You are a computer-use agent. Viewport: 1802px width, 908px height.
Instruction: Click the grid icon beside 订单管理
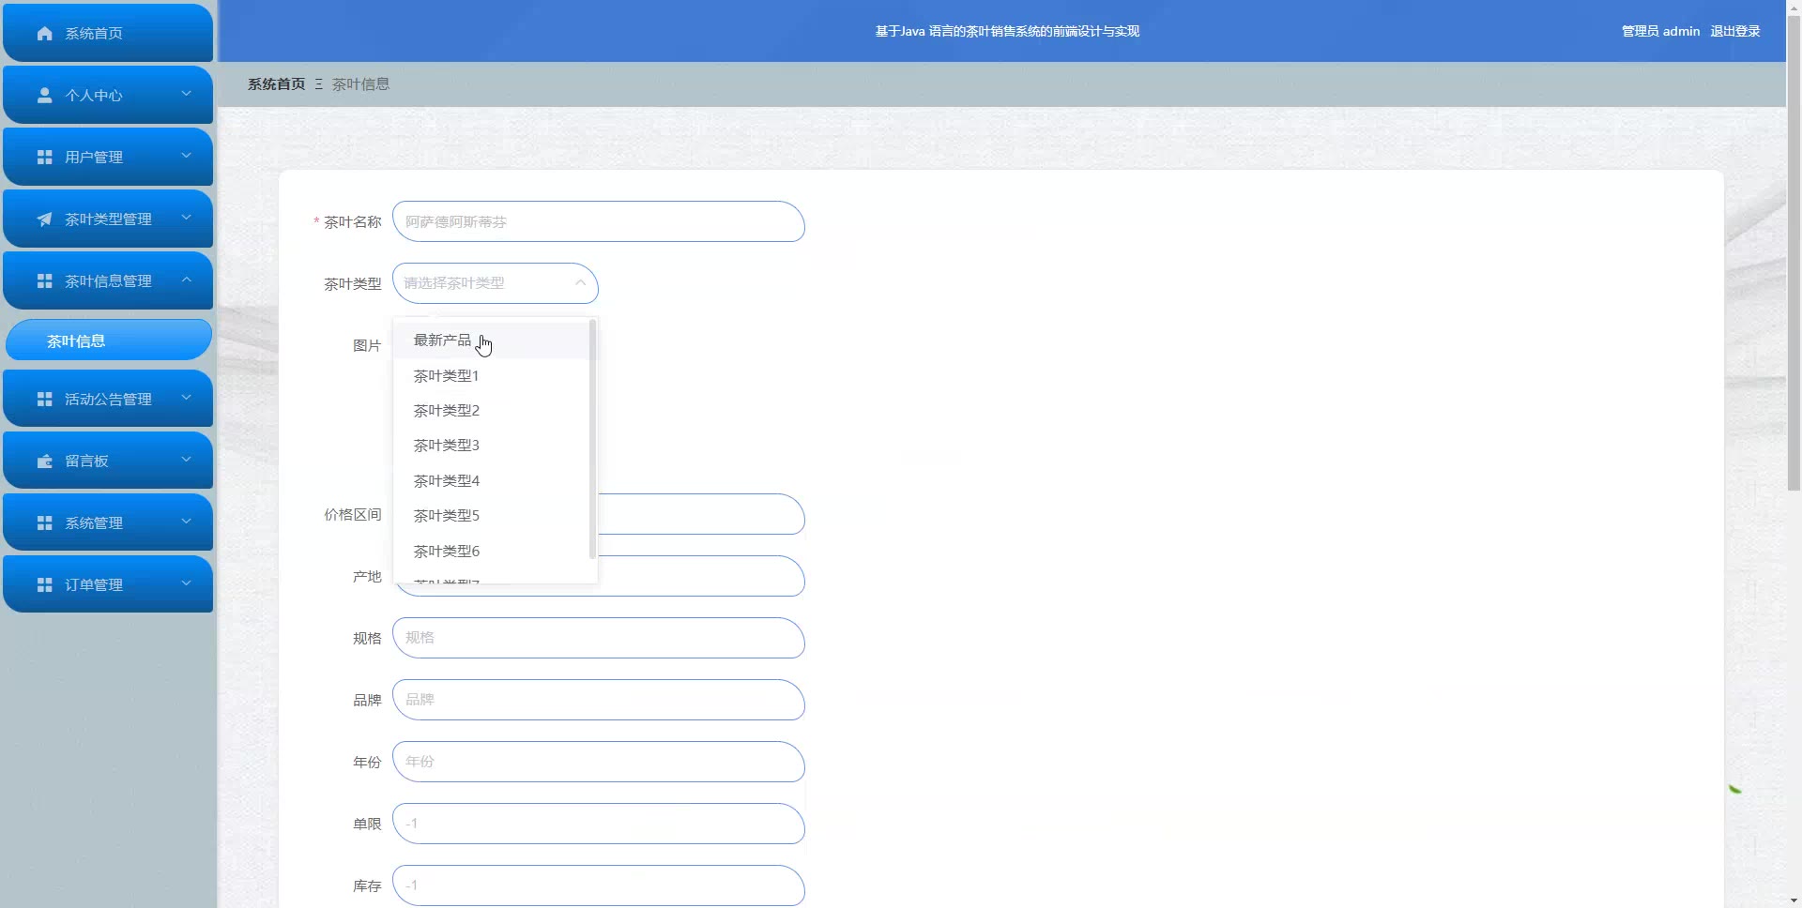pos(44,584)
